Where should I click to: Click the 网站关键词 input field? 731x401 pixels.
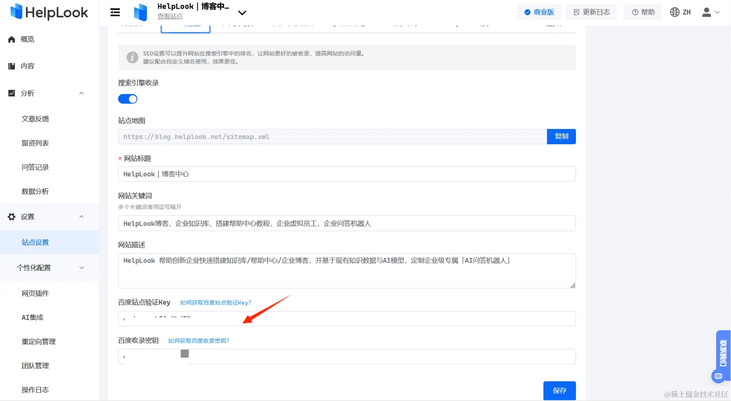[x=347, y=223]
